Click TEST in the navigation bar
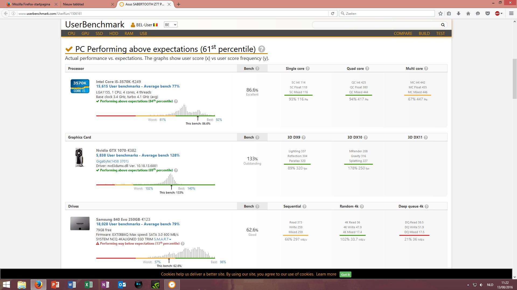The image size is (517, 290). point(441,33)
